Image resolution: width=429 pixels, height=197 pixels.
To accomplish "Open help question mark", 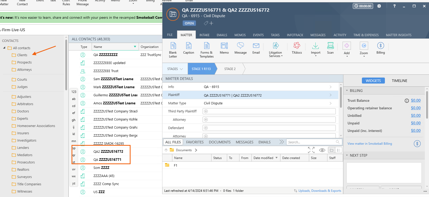I will tap(394, 6).
